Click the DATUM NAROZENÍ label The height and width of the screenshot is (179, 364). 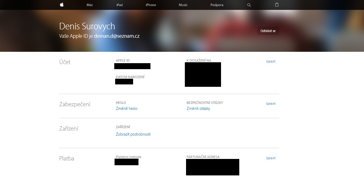point(130,77)
